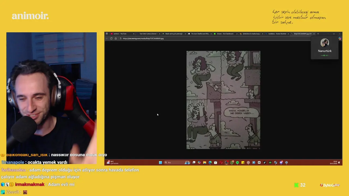Click chat username 'Zeevit'
Image resolution: width=349 pixels, height=196 pixels.
pyautogui.click(x=12, y=192)
